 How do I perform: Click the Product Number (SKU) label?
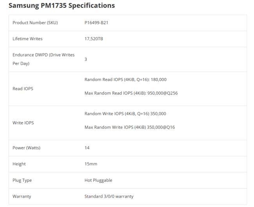point(35,23)
